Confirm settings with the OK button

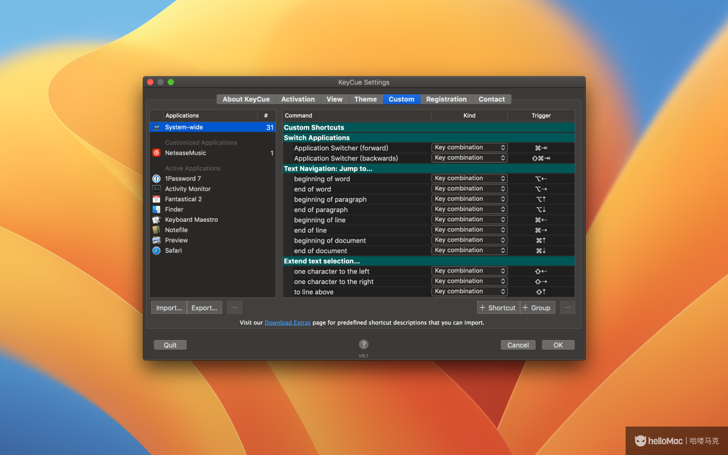tap(558, 345)
